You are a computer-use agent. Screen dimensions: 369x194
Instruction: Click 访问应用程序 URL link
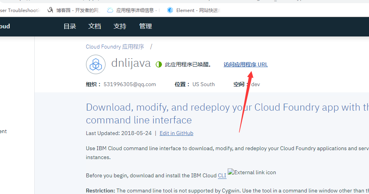point(246,64)
